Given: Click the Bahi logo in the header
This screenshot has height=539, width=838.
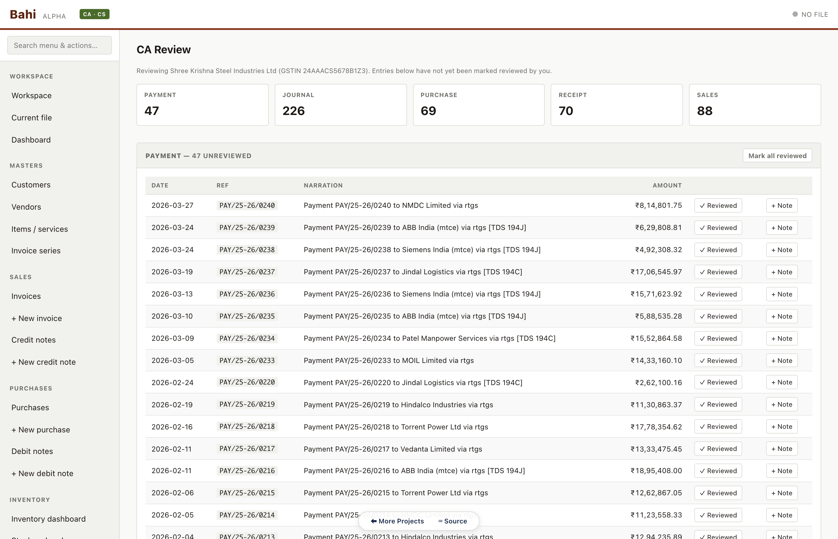Looking at the screenshot, I should [23, 14].
